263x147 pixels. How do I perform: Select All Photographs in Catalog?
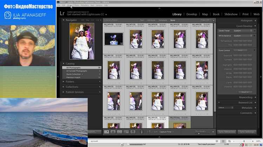pyautogui.click(x=82, y=68)
